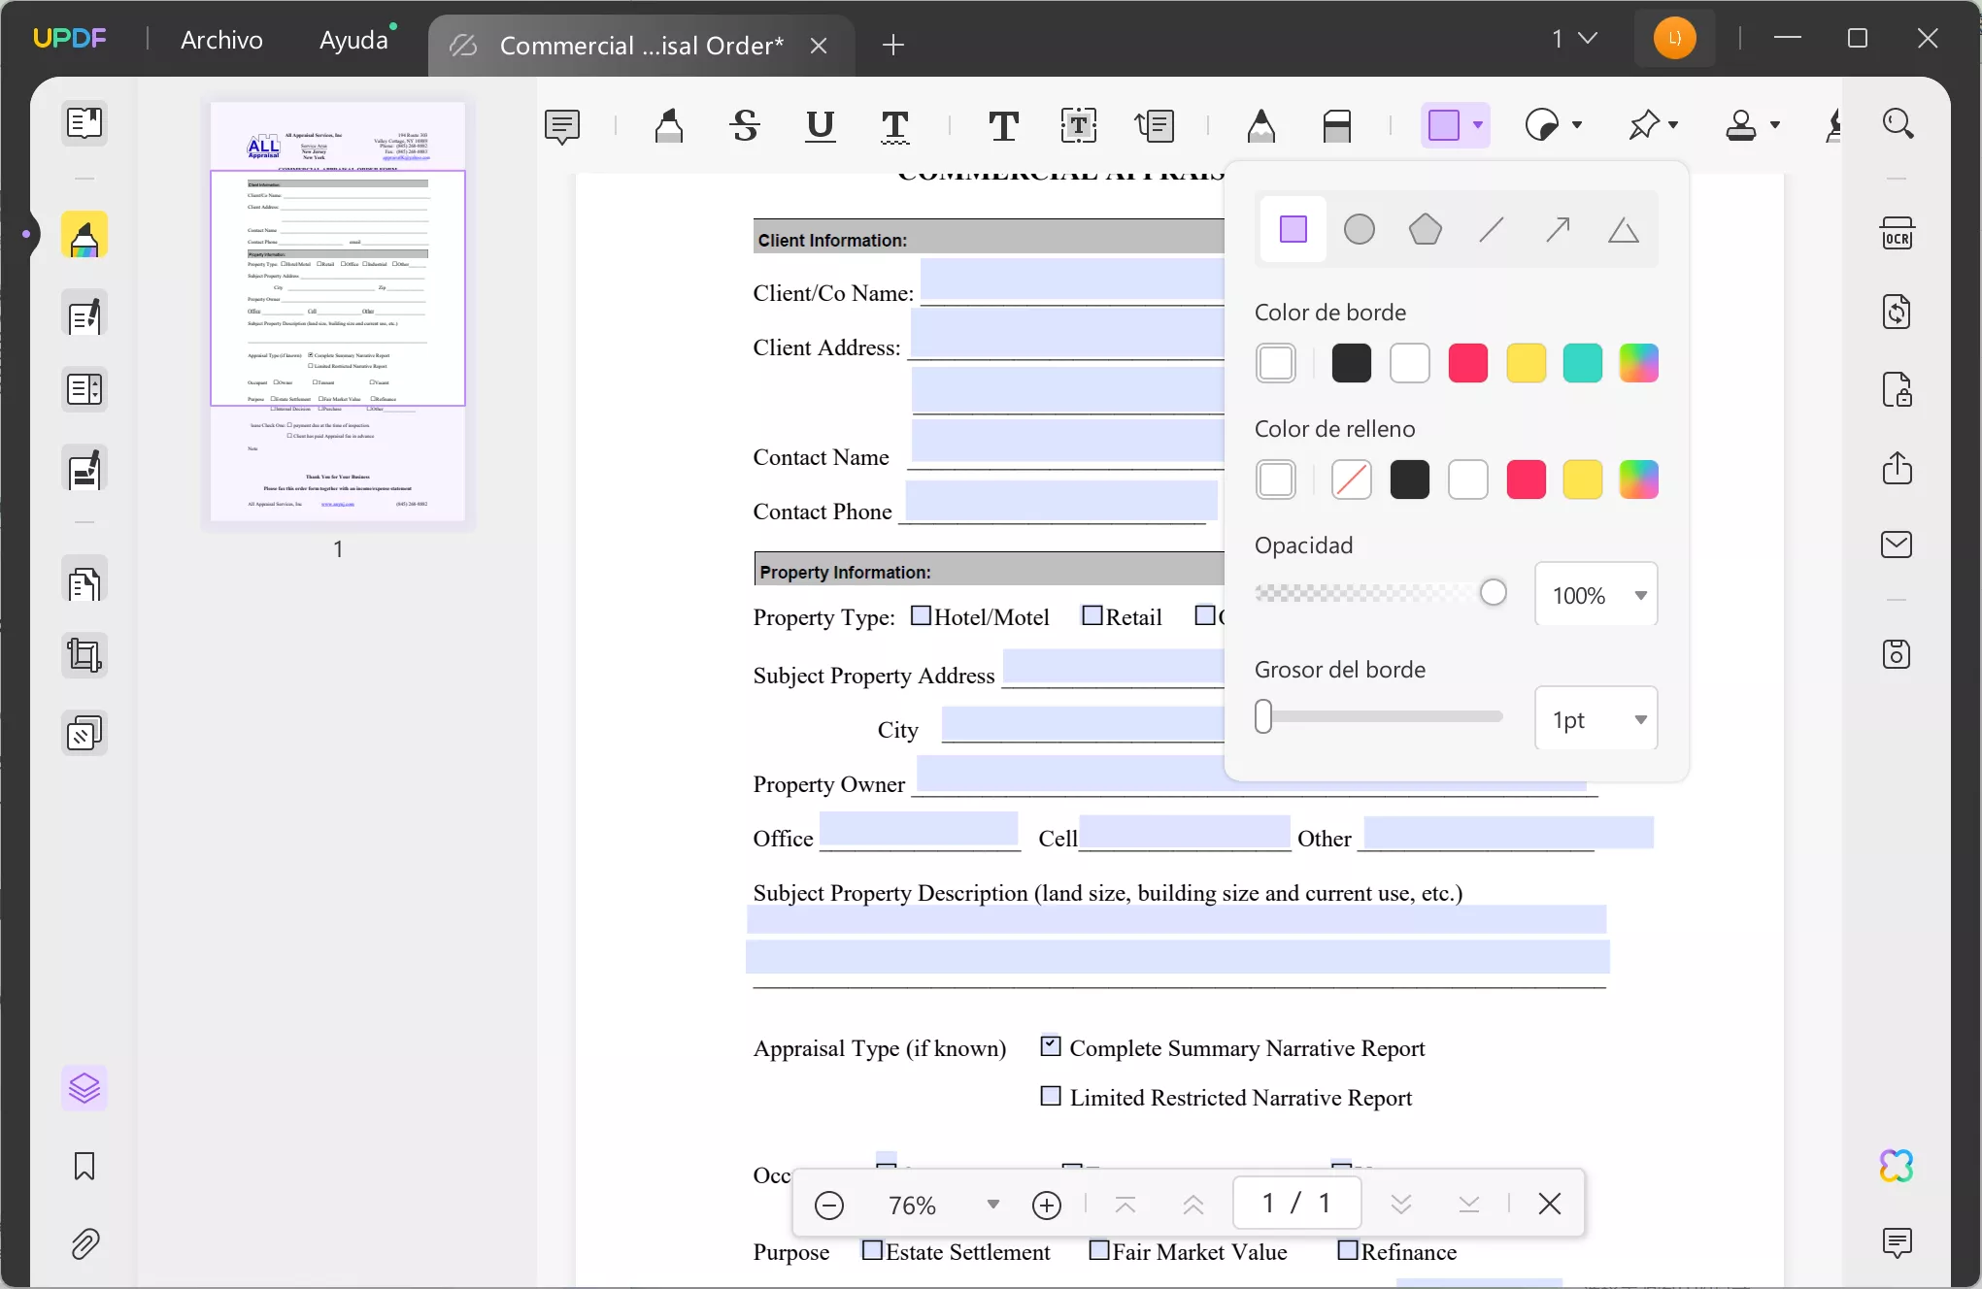Open the Crop Pages sidebar tool
The height and width of the screenshot is (1289, 1982).
84,655
